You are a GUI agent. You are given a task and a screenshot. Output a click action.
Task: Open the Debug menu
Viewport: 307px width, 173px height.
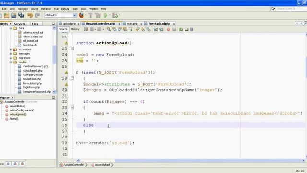click(x=65, y=9)
